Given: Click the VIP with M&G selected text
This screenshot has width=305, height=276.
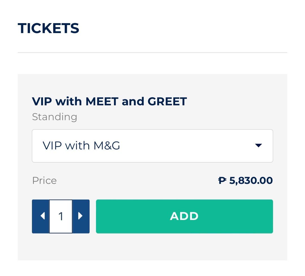Looking at the screenshot, I should [81, 146].
